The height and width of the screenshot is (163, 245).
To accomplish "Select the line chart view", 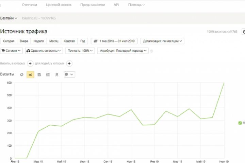I will click(30, 74).
